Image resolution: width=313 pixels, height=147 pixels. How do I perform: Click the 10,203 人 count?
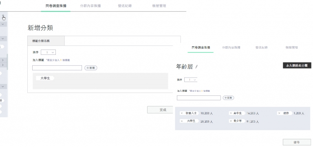coord(207,113)
